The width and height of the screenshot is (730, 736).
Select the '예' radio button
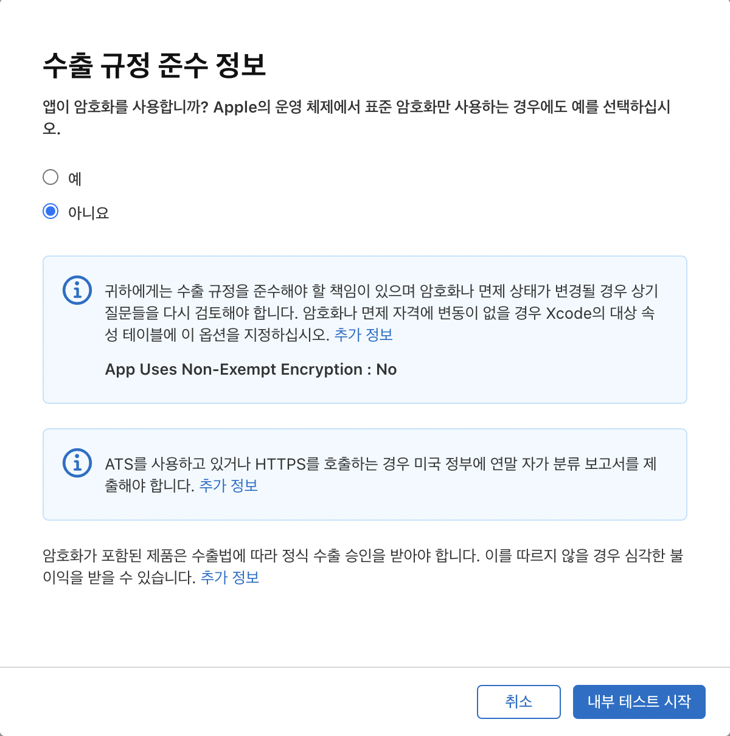tap(50, 177)
